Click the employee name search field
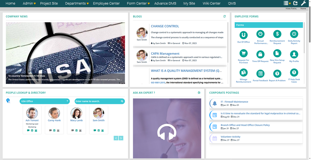 97,101
